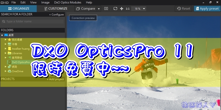Open the Compare mode dropdown arrow
The width and height of the screenshot is (221, 110).
click(x=99, y=9)
